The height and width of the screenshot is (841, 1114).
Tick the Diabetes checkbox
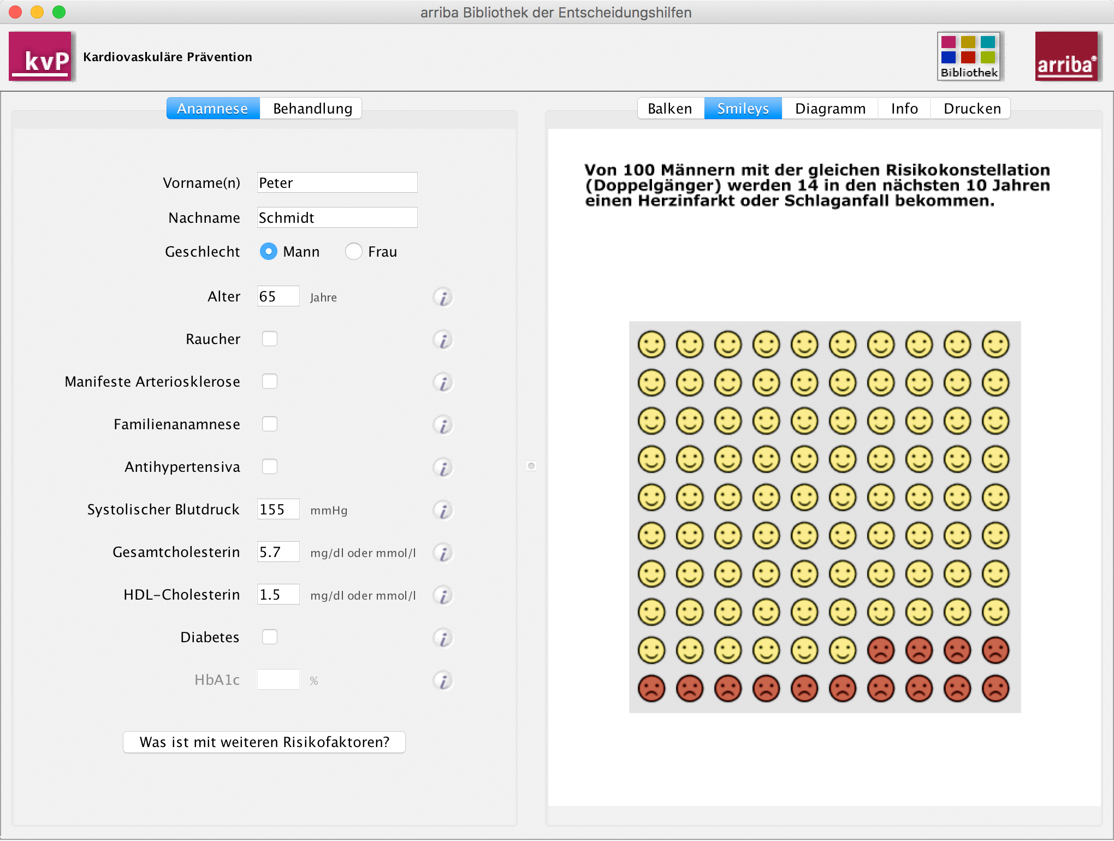pyautogui.click(x=270, y=637)
